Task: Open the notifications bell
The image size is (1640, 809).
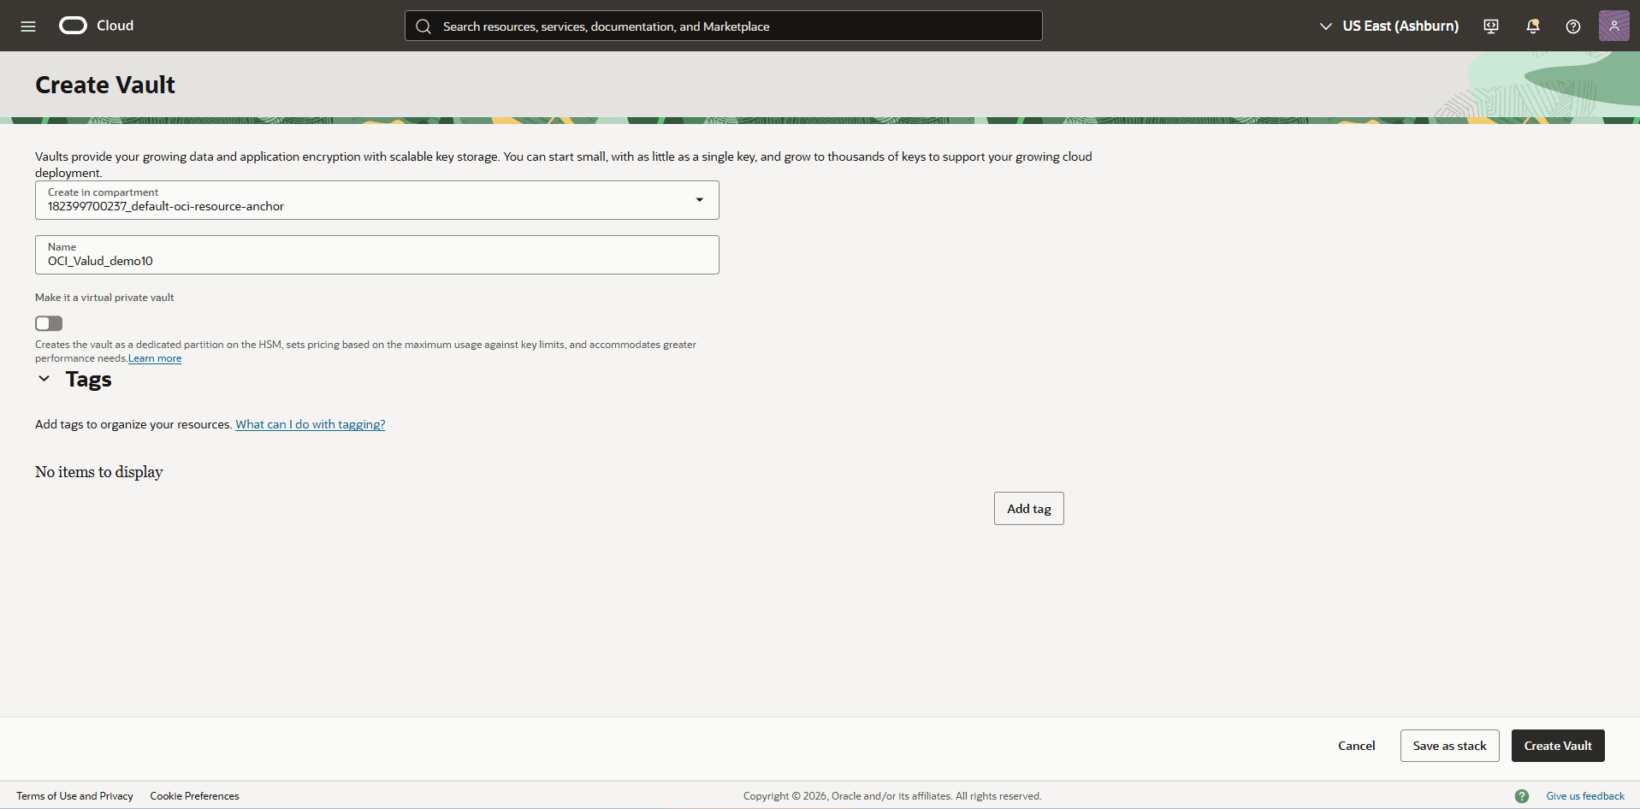Action: tap(1533, 27)
